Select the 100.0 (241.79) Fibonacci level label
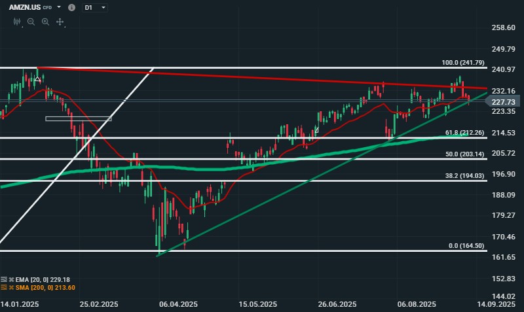The width and height of the screenshot is (524, 312). [462, 63]
